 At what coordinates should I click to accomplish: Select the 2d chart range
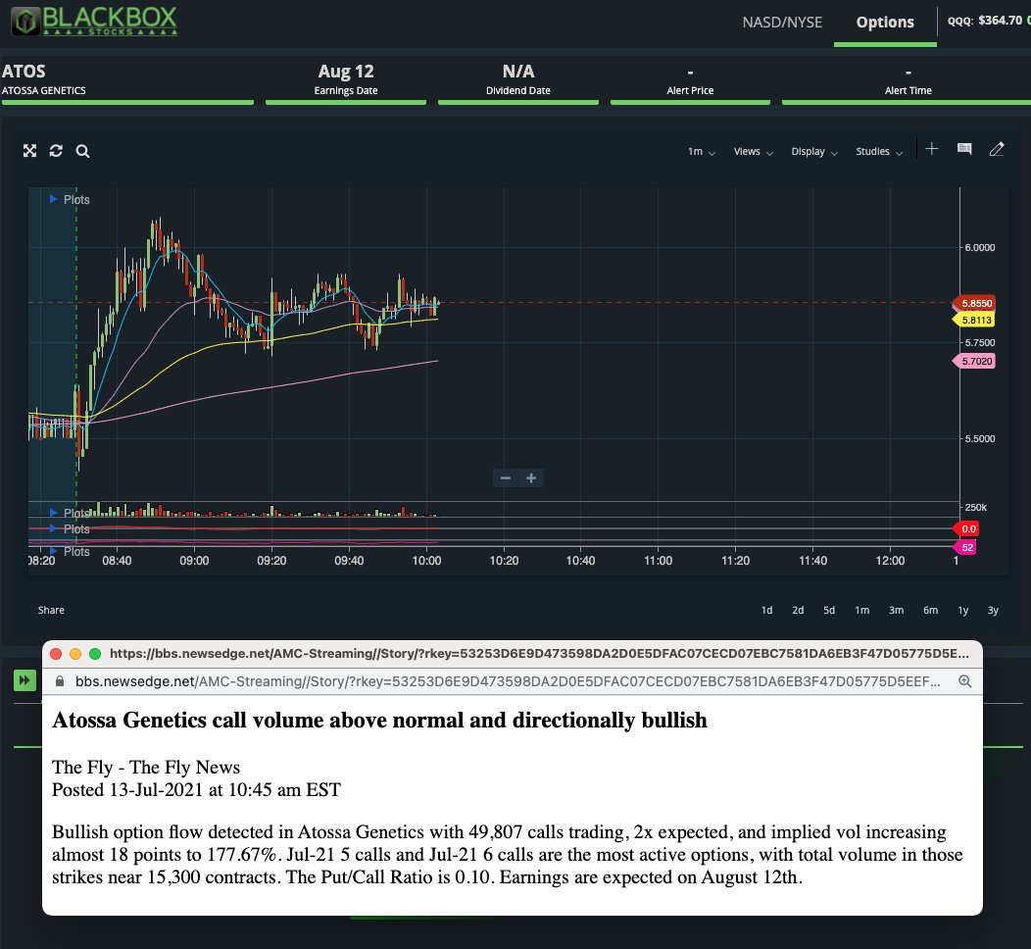(798, 611)
